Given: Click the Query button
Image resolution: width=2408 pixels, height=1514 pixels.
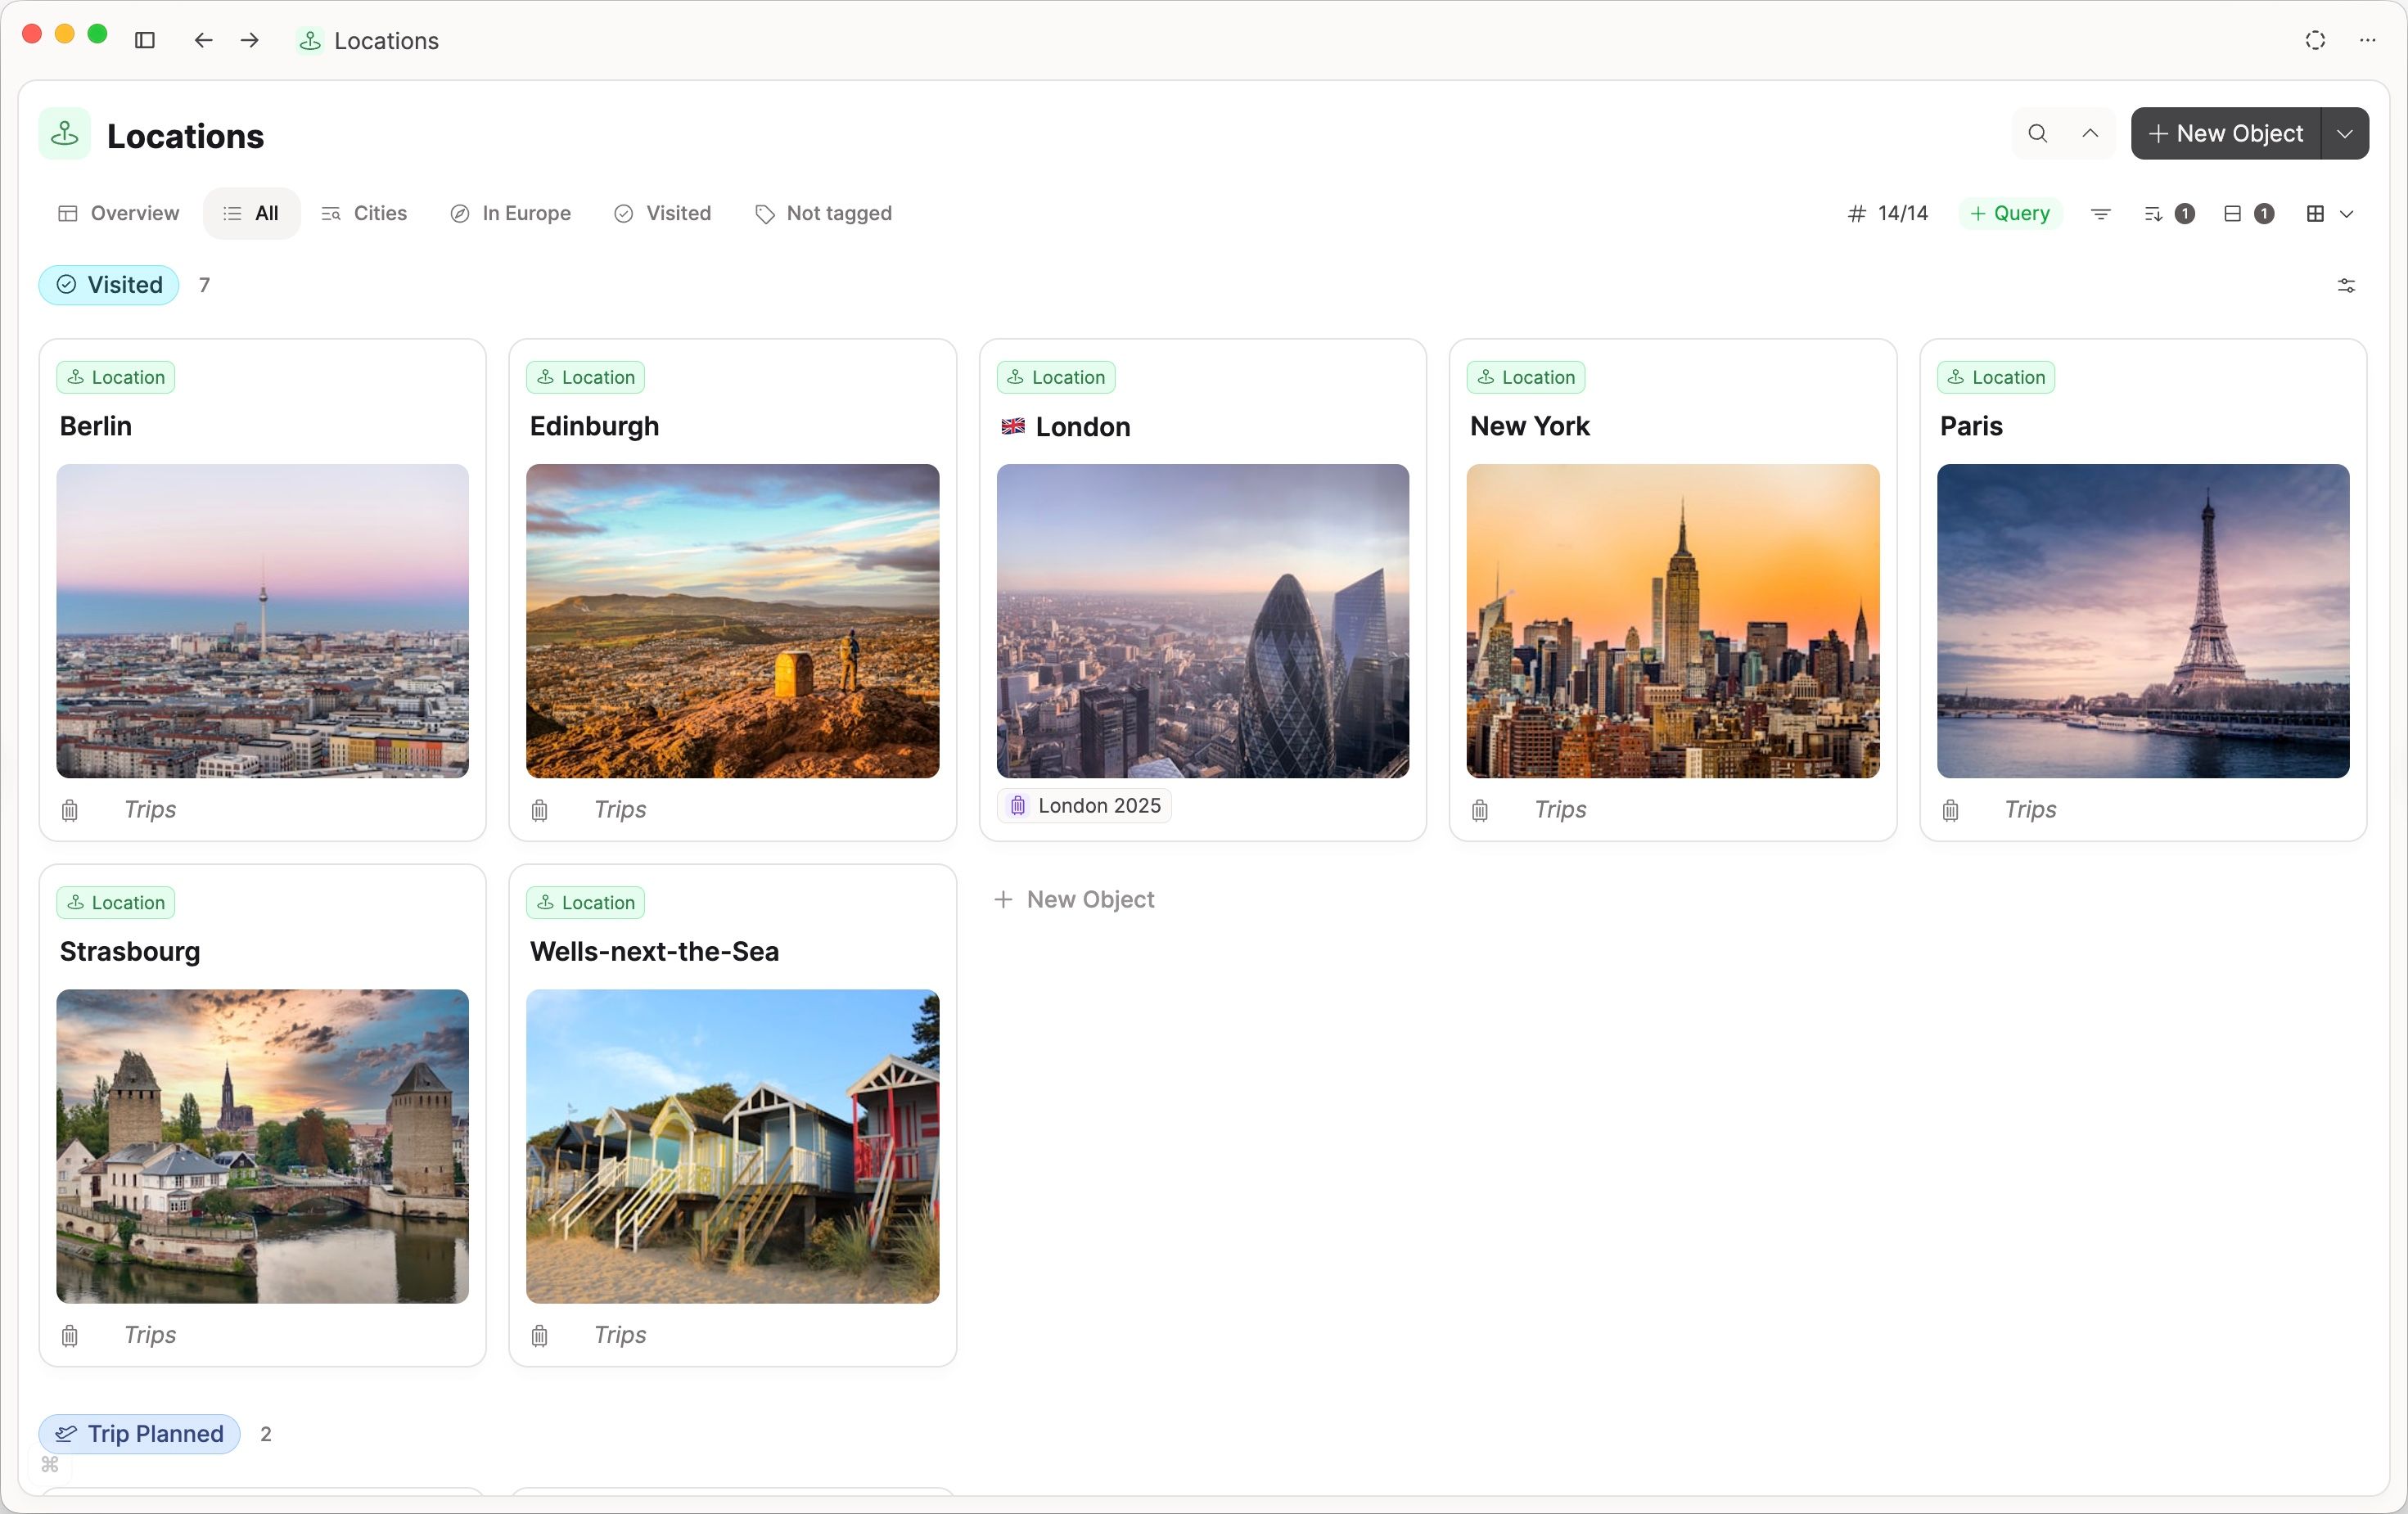Looking at the screenshot, I should (x=2010, y=213).
